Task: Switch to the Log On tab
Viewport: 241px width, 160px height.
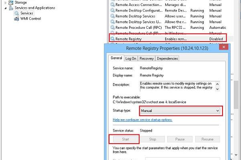Action: (x=130, y=58)
